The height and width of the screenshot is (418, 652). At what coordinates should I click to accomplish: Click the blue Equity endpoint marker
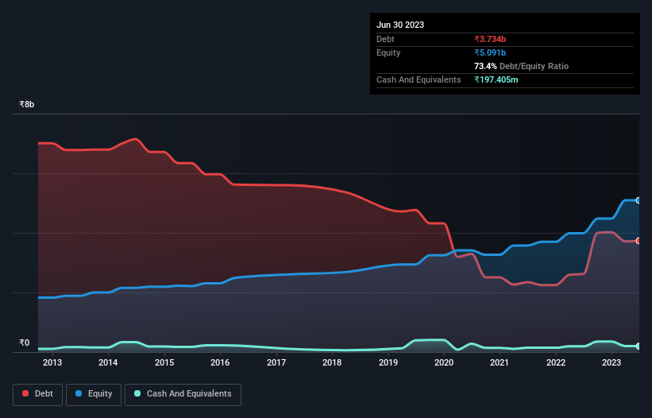[x=638, y=200]
